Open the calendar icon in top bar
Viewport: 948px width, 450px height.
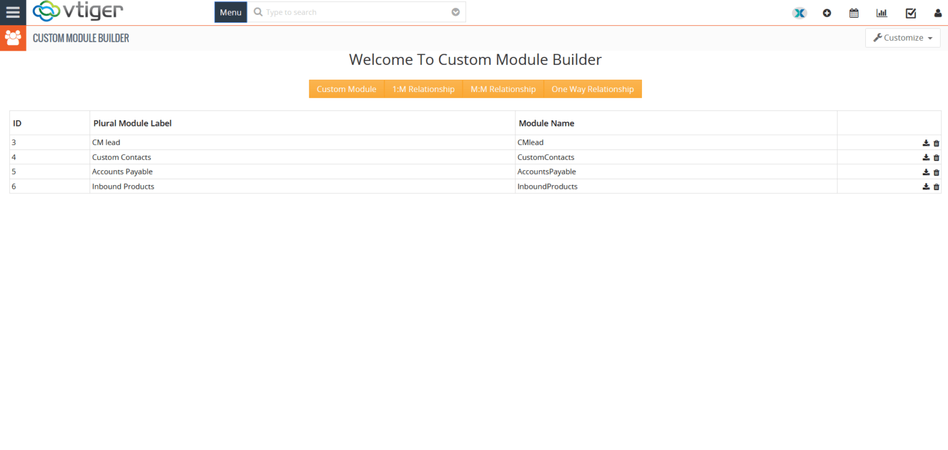(854, 12)
